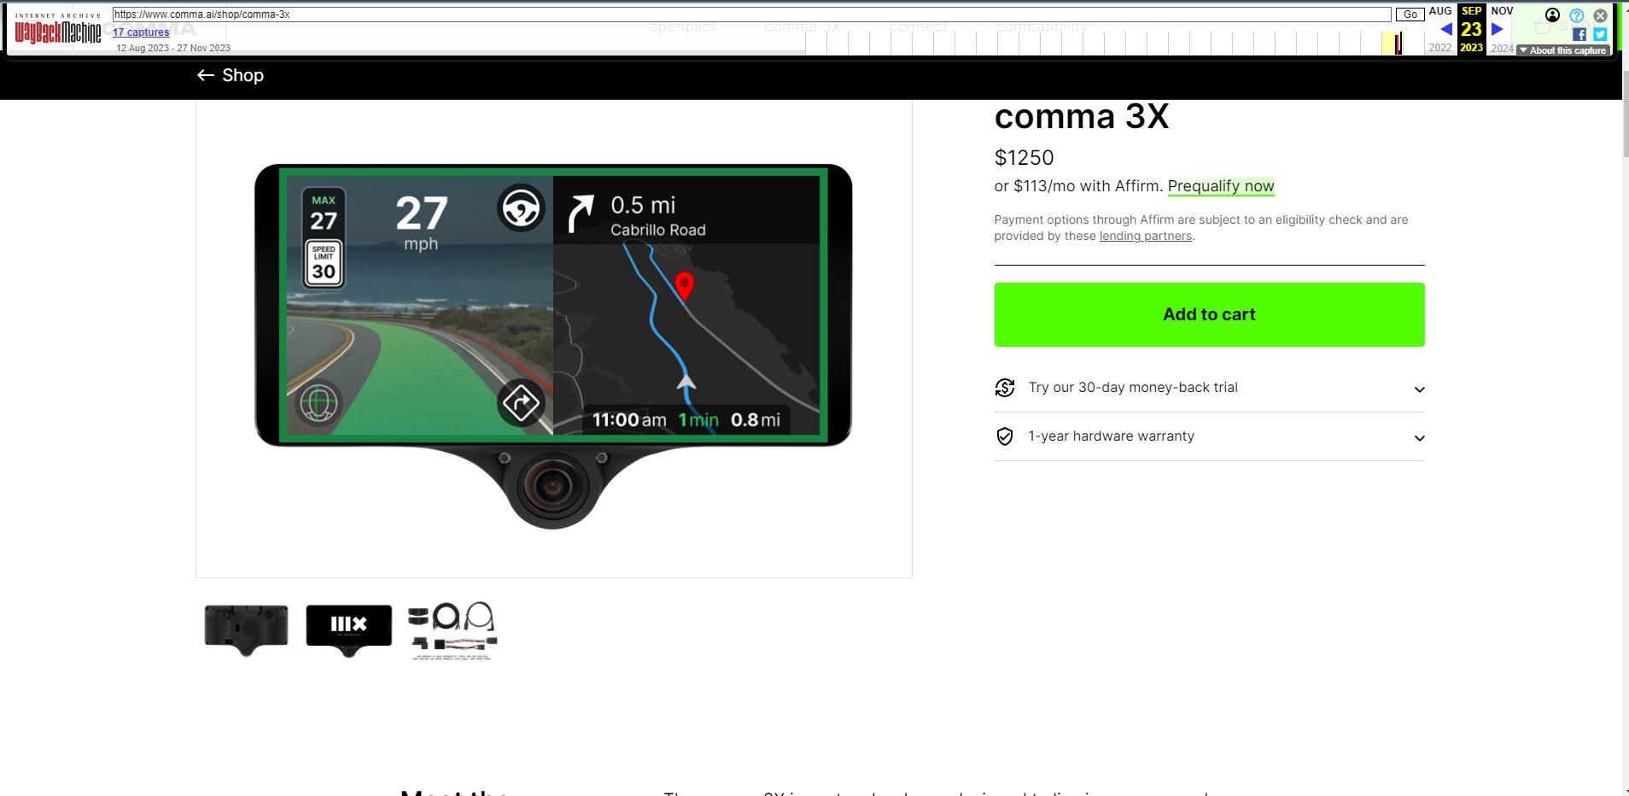
Task: Close the Wayback toolbar
Action: coord(1601,15)
